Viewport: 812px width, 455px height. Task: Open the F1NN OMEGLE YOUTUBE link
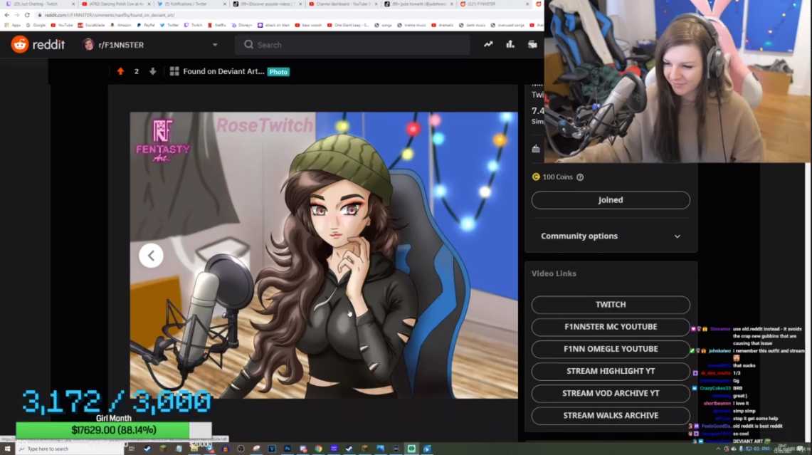(x=611, y=350)
